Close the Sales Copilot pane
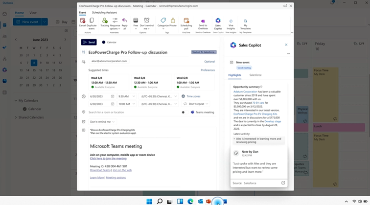Image resolution: width=370 pixels, height=205 pixels. pyautogui.click(x=286, y=45)
